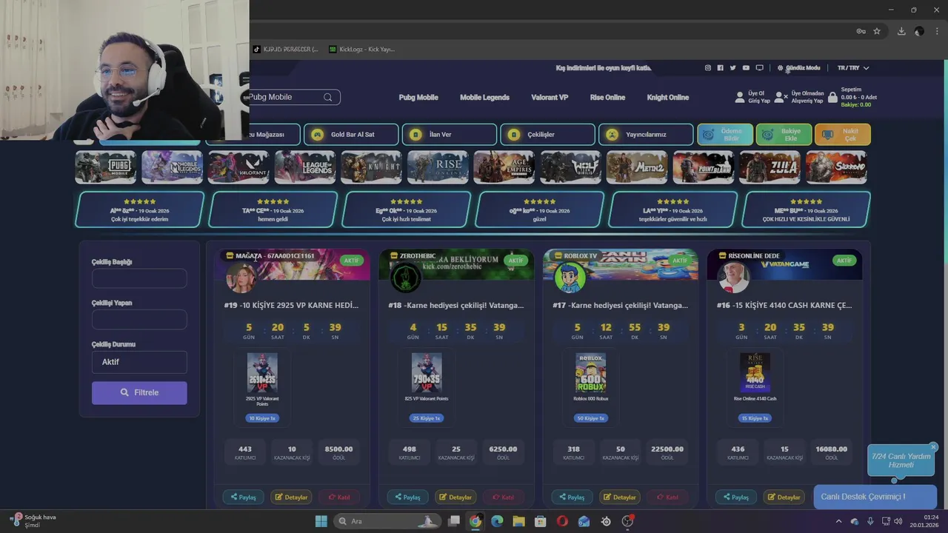Click the Çekilişi Yapan input field
Image resolution: width=948 pixels, height=533 pixels.
[139, 320]
